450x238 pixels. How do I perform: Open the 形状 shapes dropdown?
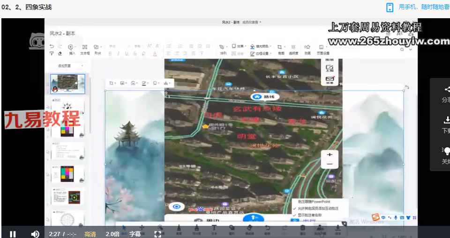[97, 49]
